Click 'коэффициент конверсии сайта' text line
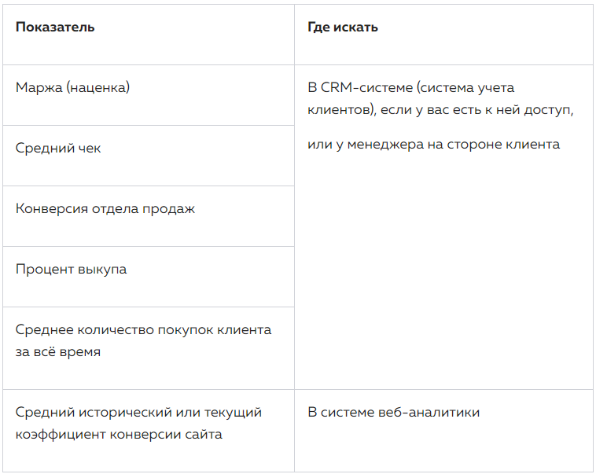596x474 pixels. [119, 435]
